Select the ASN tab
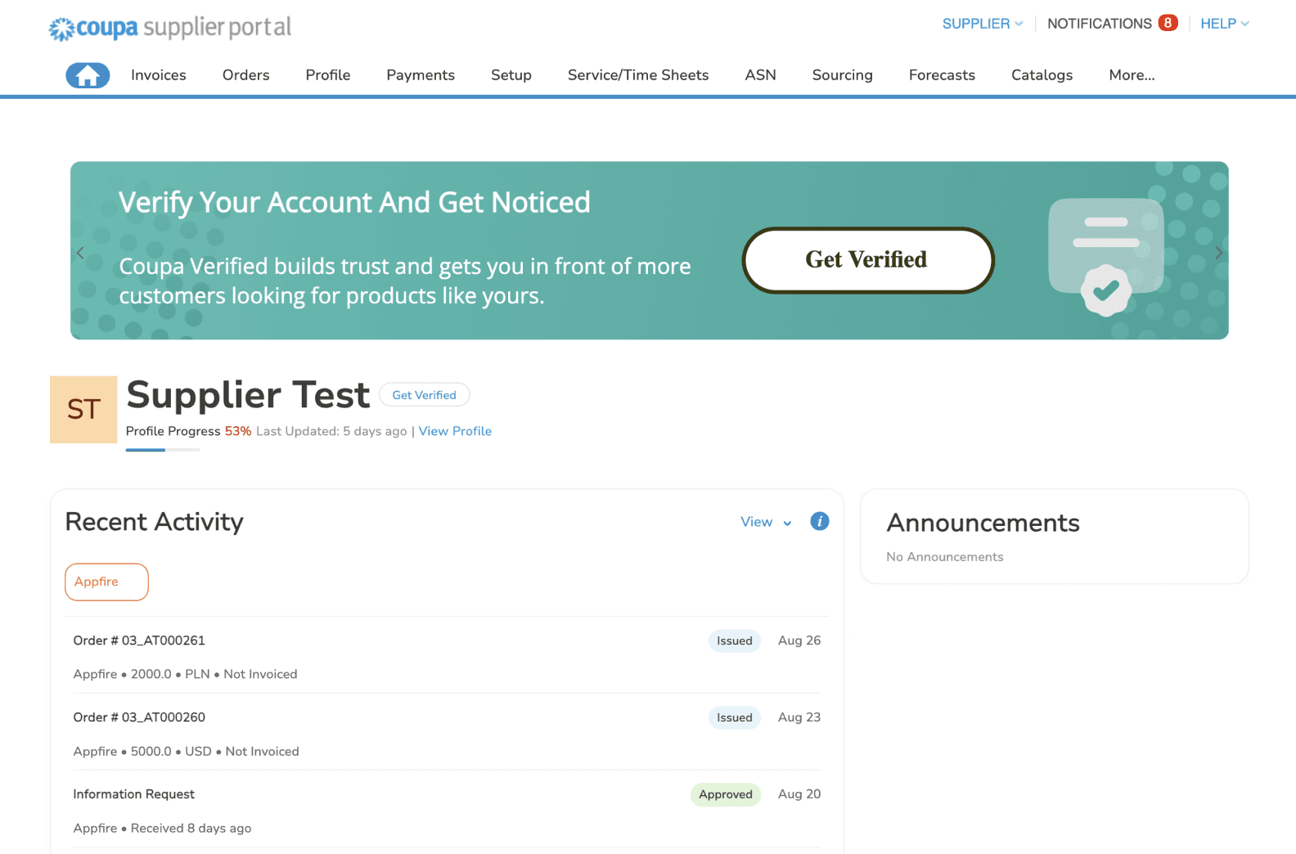 [760, 75]
